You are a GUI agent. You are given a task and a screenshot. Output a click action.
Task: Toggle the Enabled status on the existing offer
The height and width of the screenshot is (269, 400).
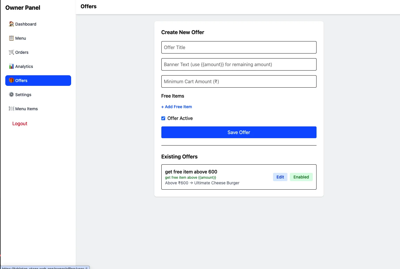(301, 177)
